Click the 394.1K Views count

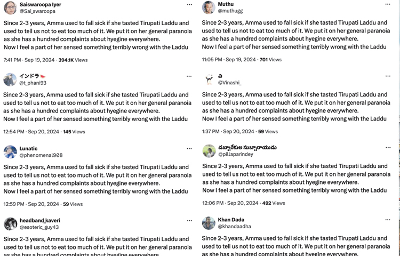pyautogui.click(x=73, y=60)
